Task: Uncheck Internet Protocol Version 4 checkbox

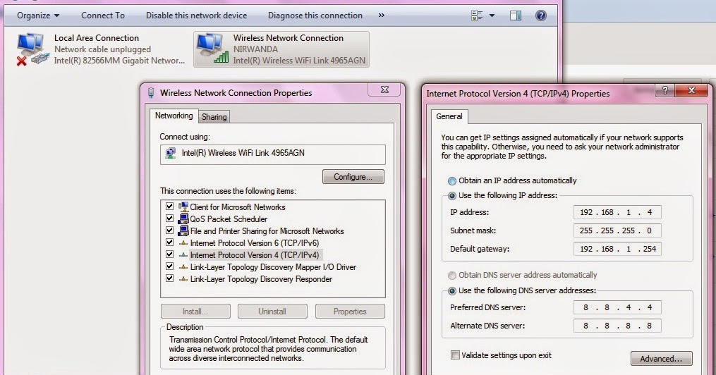Action: pyautogui.click(x=170, y=254)
